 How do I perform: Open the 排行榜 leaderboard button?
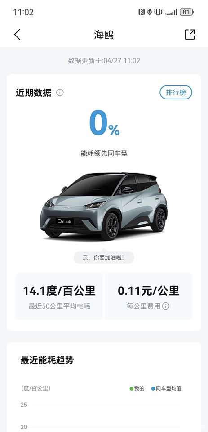(x=176, y=93)
